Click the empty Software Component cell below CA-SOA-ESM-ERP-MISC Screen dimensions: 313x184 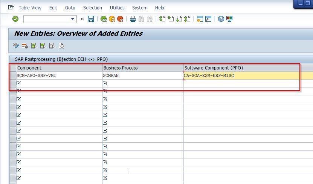[248, 83]
